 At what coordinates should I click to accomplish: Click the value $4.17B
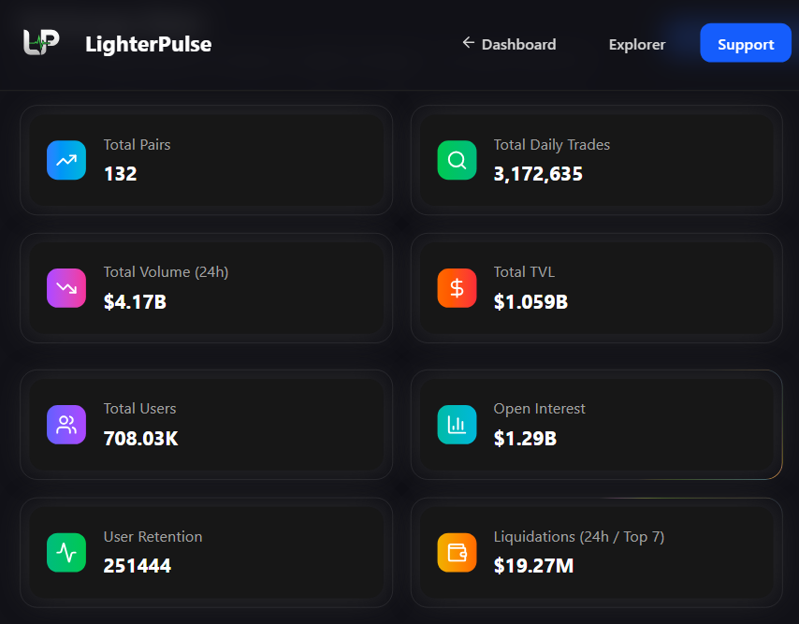point(135,301)
